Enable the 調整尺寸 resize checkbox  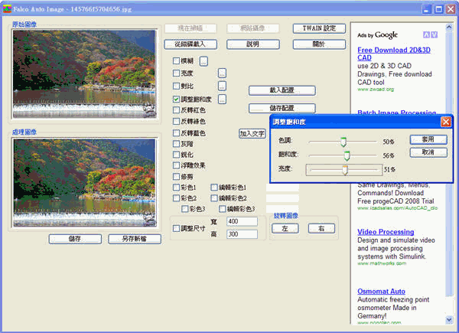pos(177,229)
